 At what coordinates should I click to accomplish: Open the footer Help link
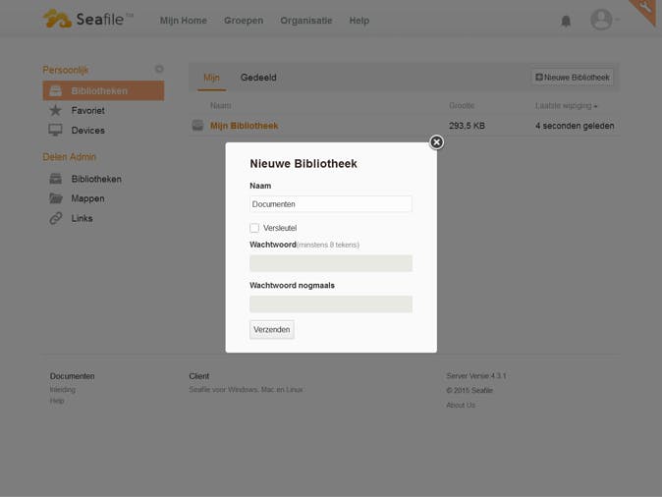[x=57, y=401]
